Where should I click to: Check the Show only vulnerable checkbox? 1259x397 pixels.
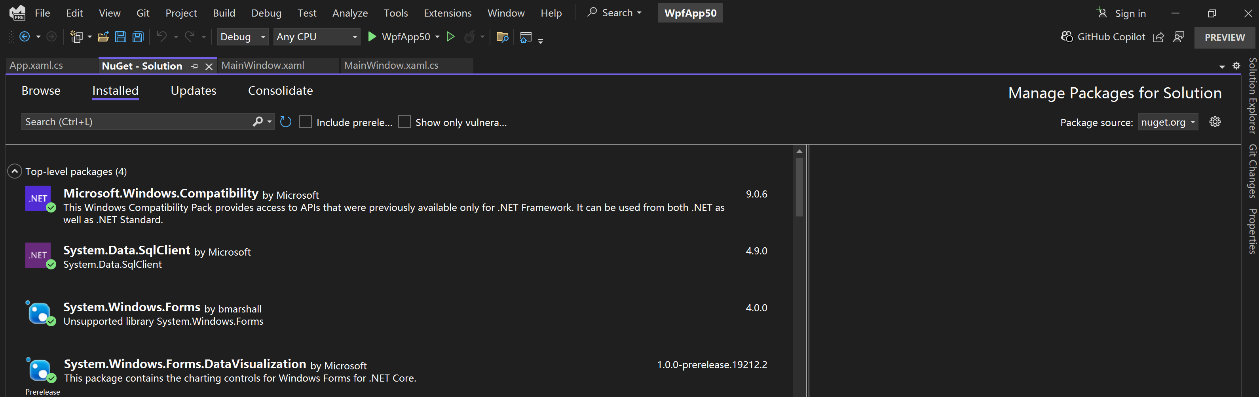click(x=404, y=122)
